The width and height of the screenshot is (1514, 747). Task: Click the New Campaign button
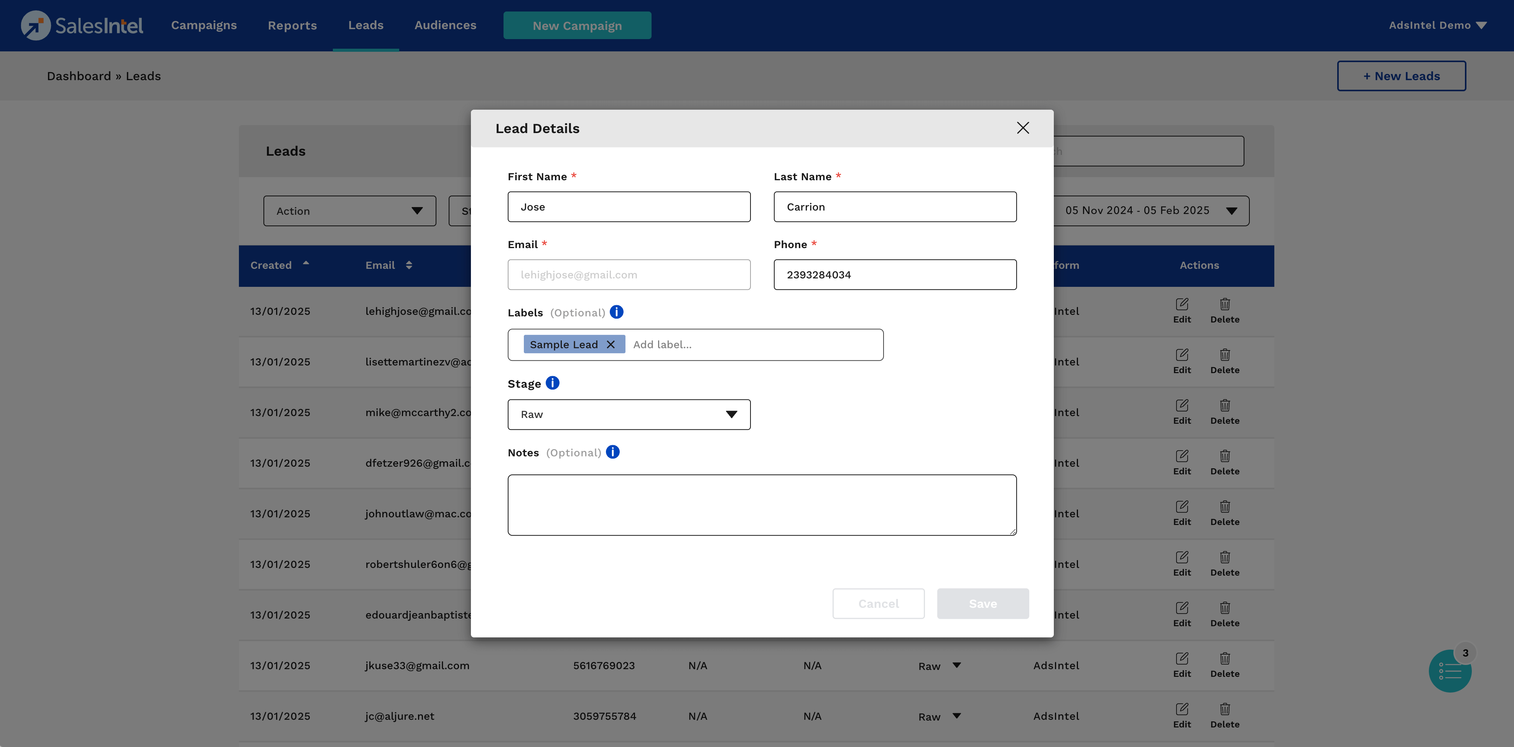pyautogui.click(x=576, y=25)
